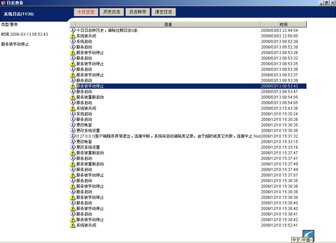Click warning icon at 15:37:57 服务被手动停止 row
The height and width of the screenshot is (243, 336).
[73, 175]
